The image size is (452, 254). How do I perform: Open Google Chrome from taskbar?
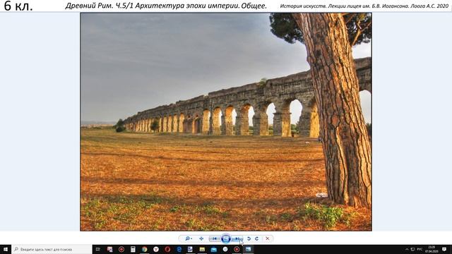144,249
